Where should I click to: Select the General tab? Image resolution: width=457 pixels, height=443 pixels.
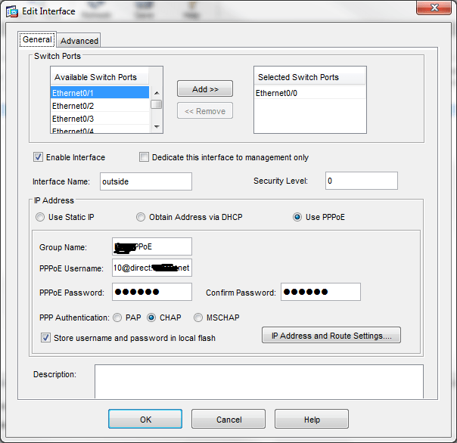[x=37, y=40]
